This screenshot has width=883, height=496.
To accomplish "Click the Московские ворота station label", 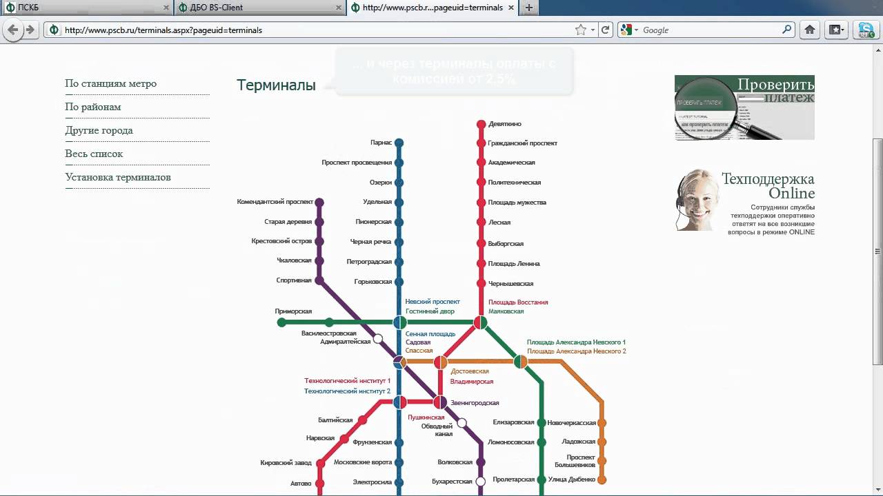I will (x=363, y=462).
